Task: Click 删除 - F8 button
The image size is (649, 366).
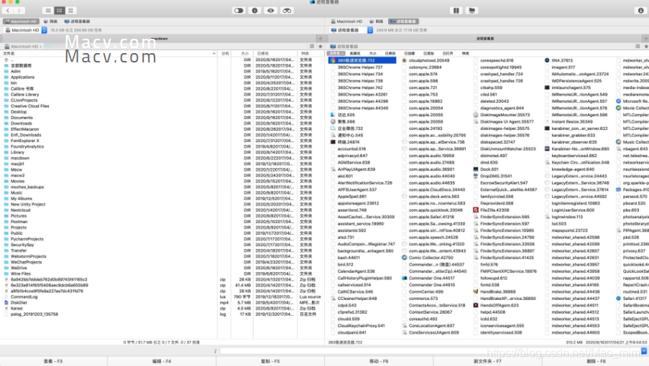Action: (596, 361)
